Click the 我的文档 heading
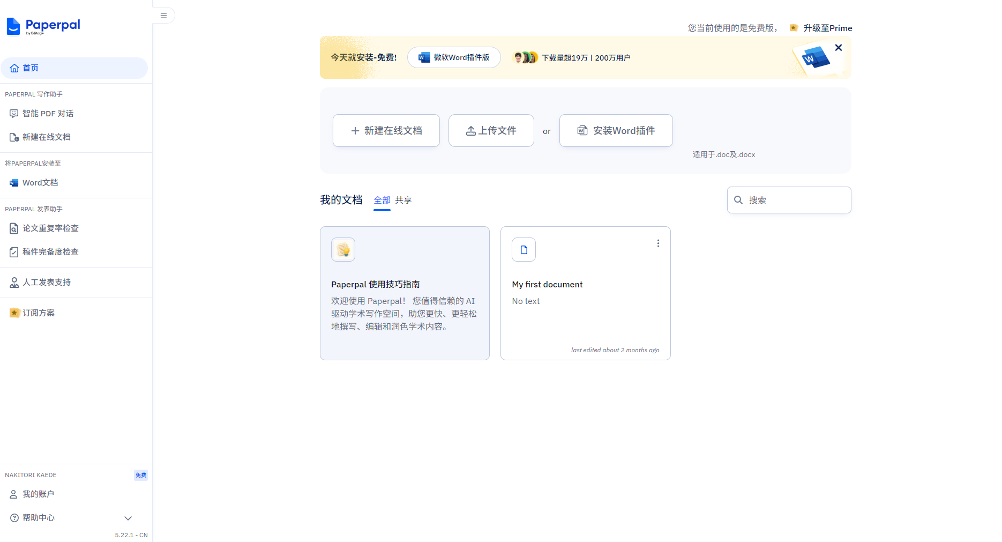1002x542 pixels. click(341, 200)
